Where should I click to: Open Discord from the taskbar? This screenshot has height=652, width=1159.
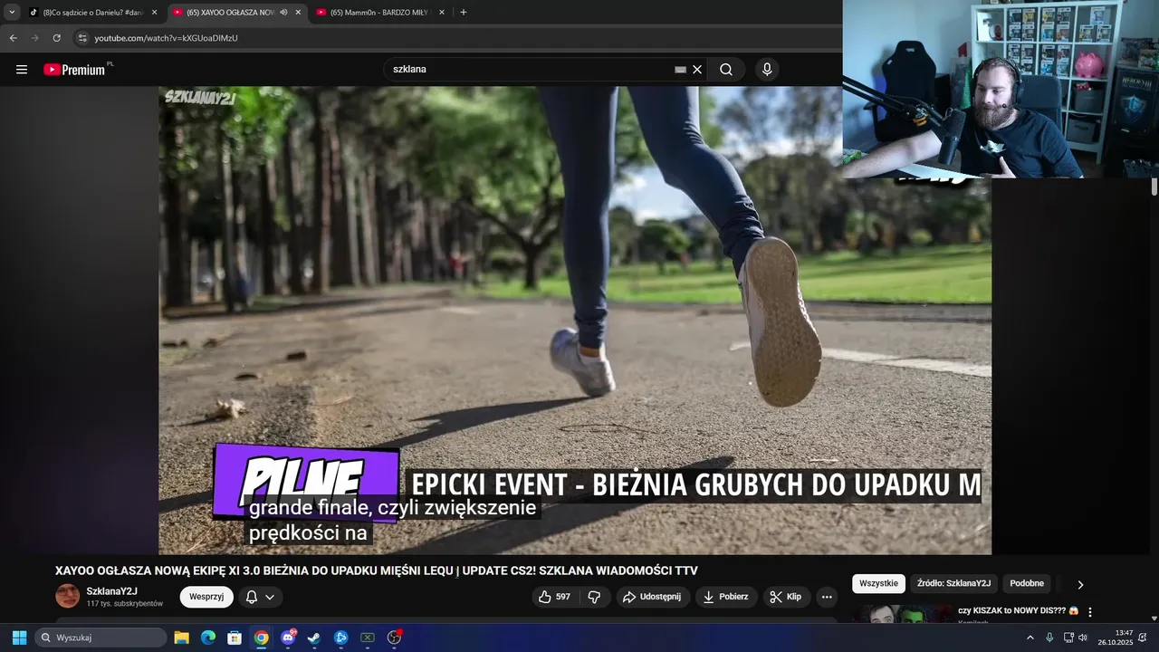[x=288, y=638]
